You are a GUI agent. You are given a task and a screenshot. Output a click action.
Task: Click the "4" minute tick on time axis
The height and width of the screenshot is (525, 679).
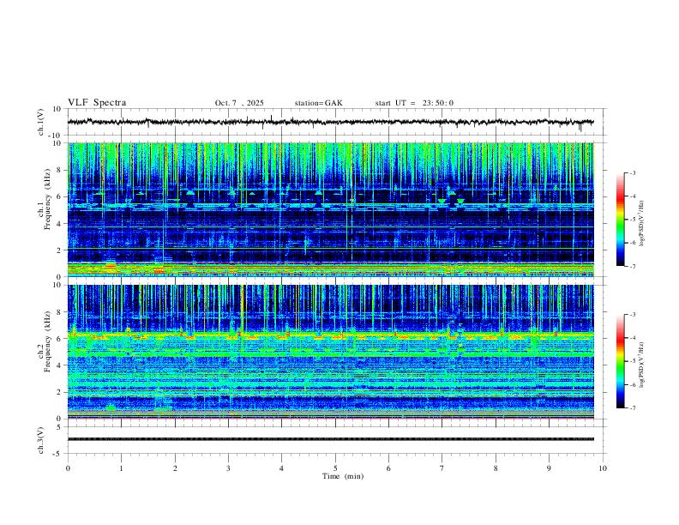coord(281,468)
